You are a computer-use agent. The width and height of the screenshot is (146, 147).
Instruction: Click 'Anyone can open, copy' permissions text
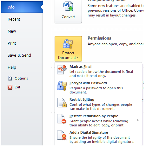[x=116, y=44]
